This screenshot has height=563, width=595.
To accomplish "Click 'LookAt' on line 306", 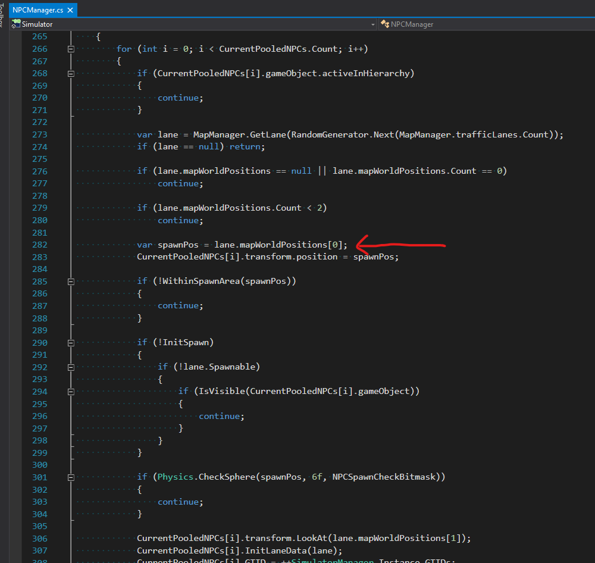I will (312, 539).
